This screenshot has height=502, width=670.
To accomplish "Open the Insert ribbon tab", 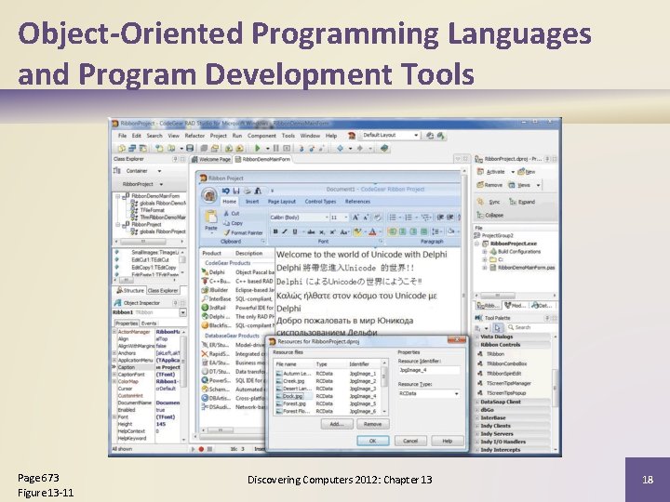I will coord(251,202).
